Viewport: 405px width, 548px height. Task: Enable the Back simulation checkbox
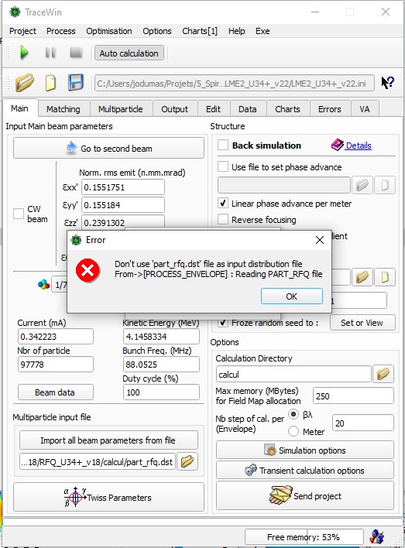[x=223, y=145]
